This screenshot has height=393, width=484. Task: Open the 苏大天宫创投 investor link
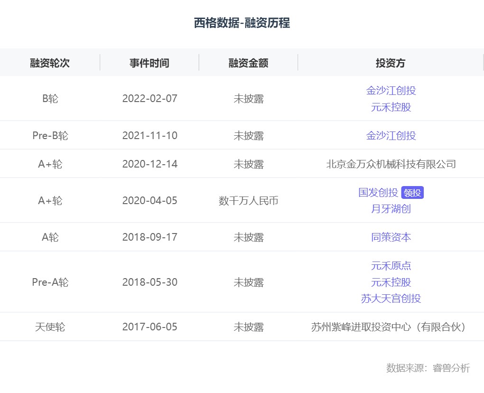pos(391,299)
